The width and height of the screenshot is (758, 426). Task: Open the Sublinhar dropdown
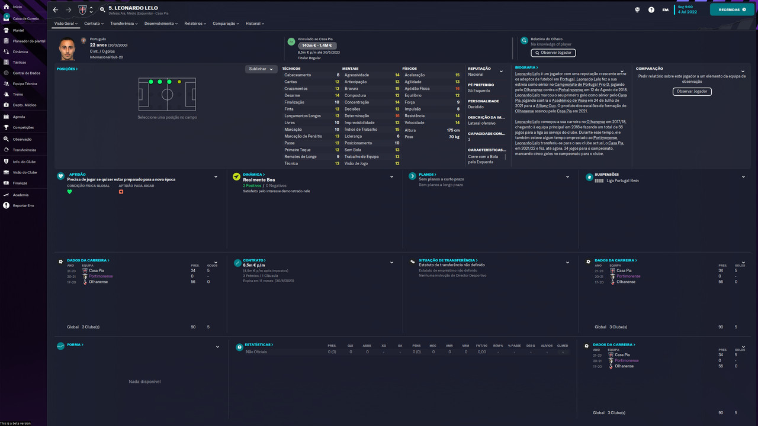pos(261,69)
